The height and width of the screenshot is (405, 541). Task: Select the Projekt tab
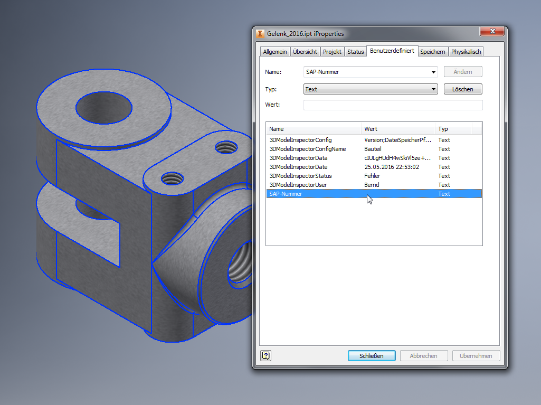click(332, 51)
